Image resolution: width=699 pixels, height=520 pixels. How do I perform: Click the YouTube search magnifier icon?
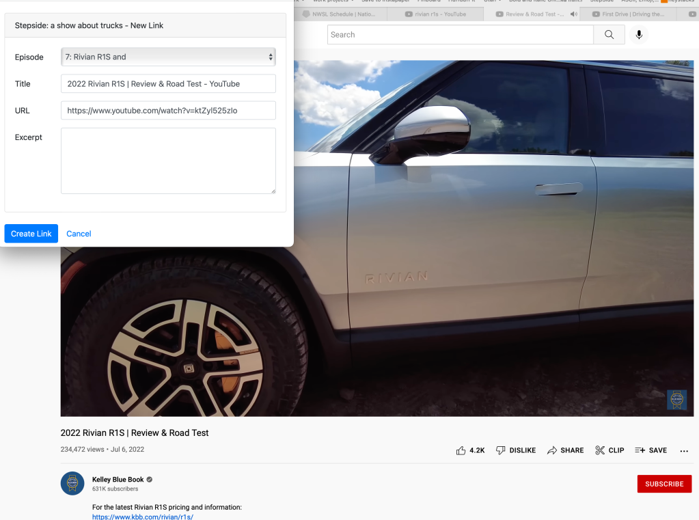click(609, 35)
